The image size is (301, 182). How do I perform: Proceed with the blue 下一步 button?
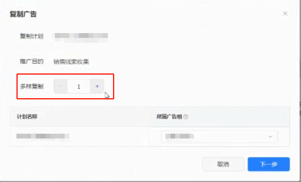(269, 164)
